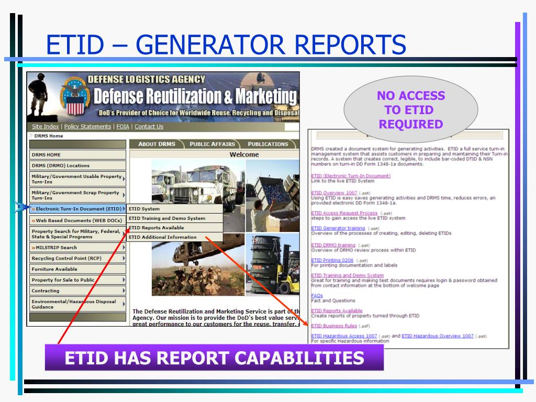This screenshot has height=402, width=536.
Task: Click the DRMS Home breadcrumb text
Action: coord(49,136)
